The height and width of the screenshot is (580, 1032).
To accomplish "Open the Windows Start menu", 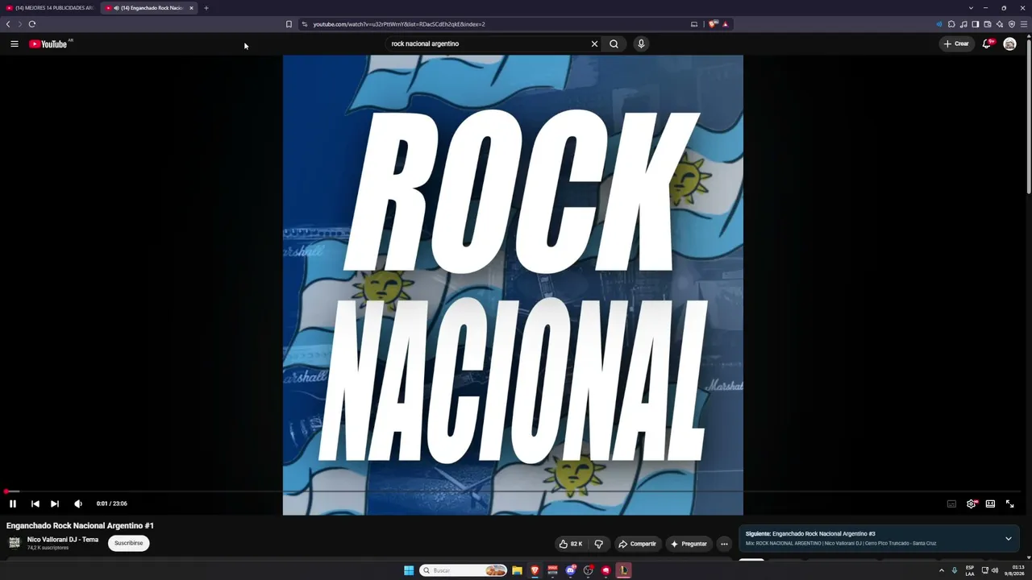I will pos(409,570).
